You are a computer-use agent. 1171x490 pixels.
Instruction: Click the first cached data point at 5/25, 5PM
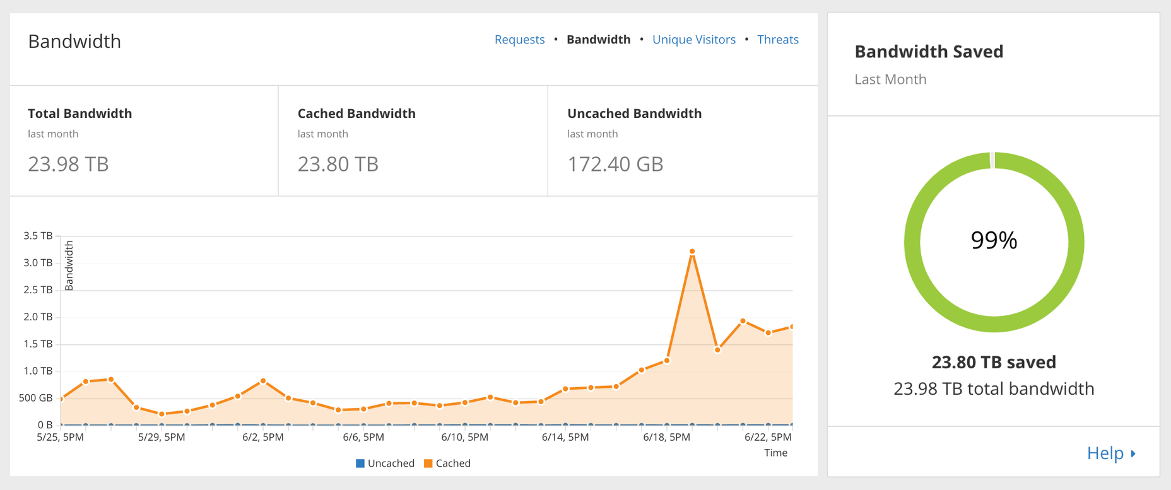(x=61, y=399)
